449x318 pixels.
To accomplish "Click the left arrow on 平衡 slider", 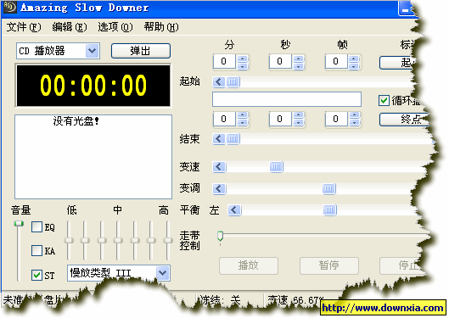I will (x=234, y=210).
